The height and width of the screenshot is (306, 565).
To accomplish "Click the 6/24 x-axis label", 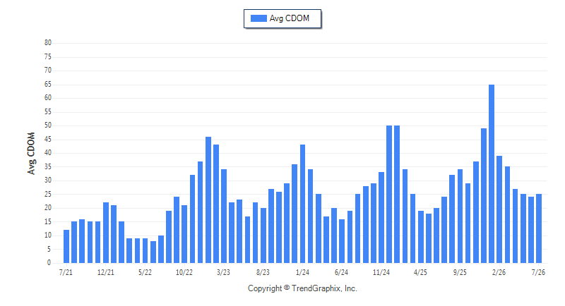I will (342, 273).
